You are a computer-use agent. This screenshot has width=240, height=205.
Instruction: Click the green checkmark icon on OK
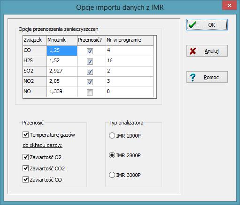coord(193,25)
